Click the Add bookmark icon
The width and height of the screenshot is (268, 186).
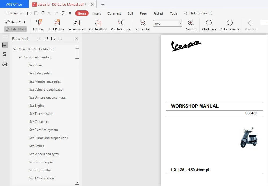(x=53, y=38)
